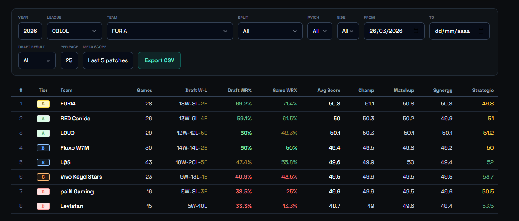Click the S tier badge for FURIA
The image size is (519, 221).
pyautogui.click(x=43, y=104)
